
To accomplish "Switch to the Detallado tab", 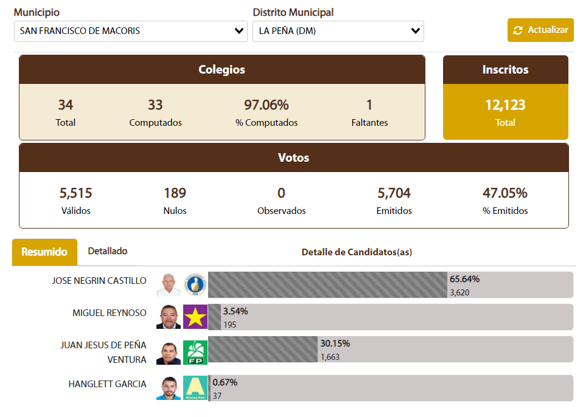I will [x=108, y=251].
